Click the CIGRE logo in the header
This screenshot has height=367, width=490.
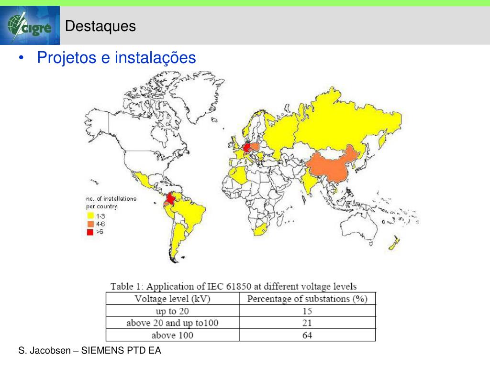tap(30, 25)
